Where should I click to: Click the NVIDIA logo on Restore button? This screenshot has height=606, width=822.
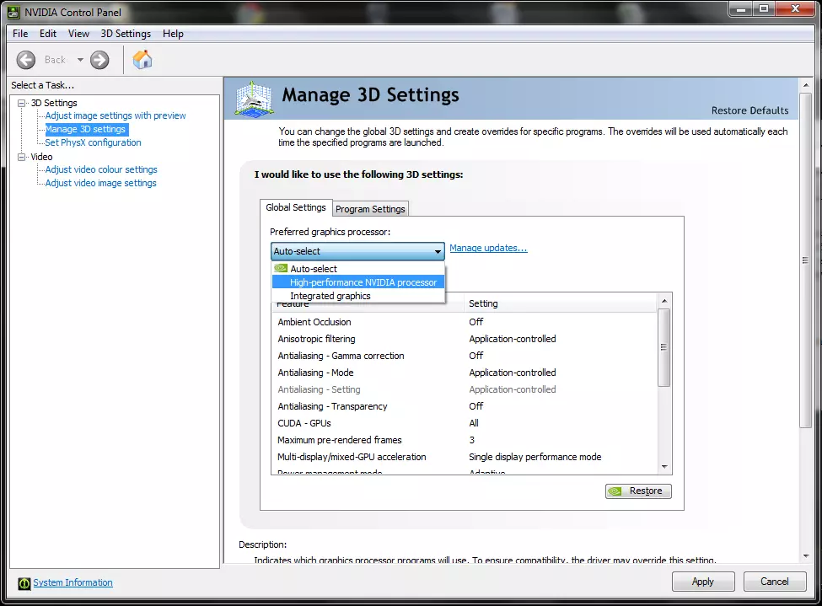click(615, 491)
